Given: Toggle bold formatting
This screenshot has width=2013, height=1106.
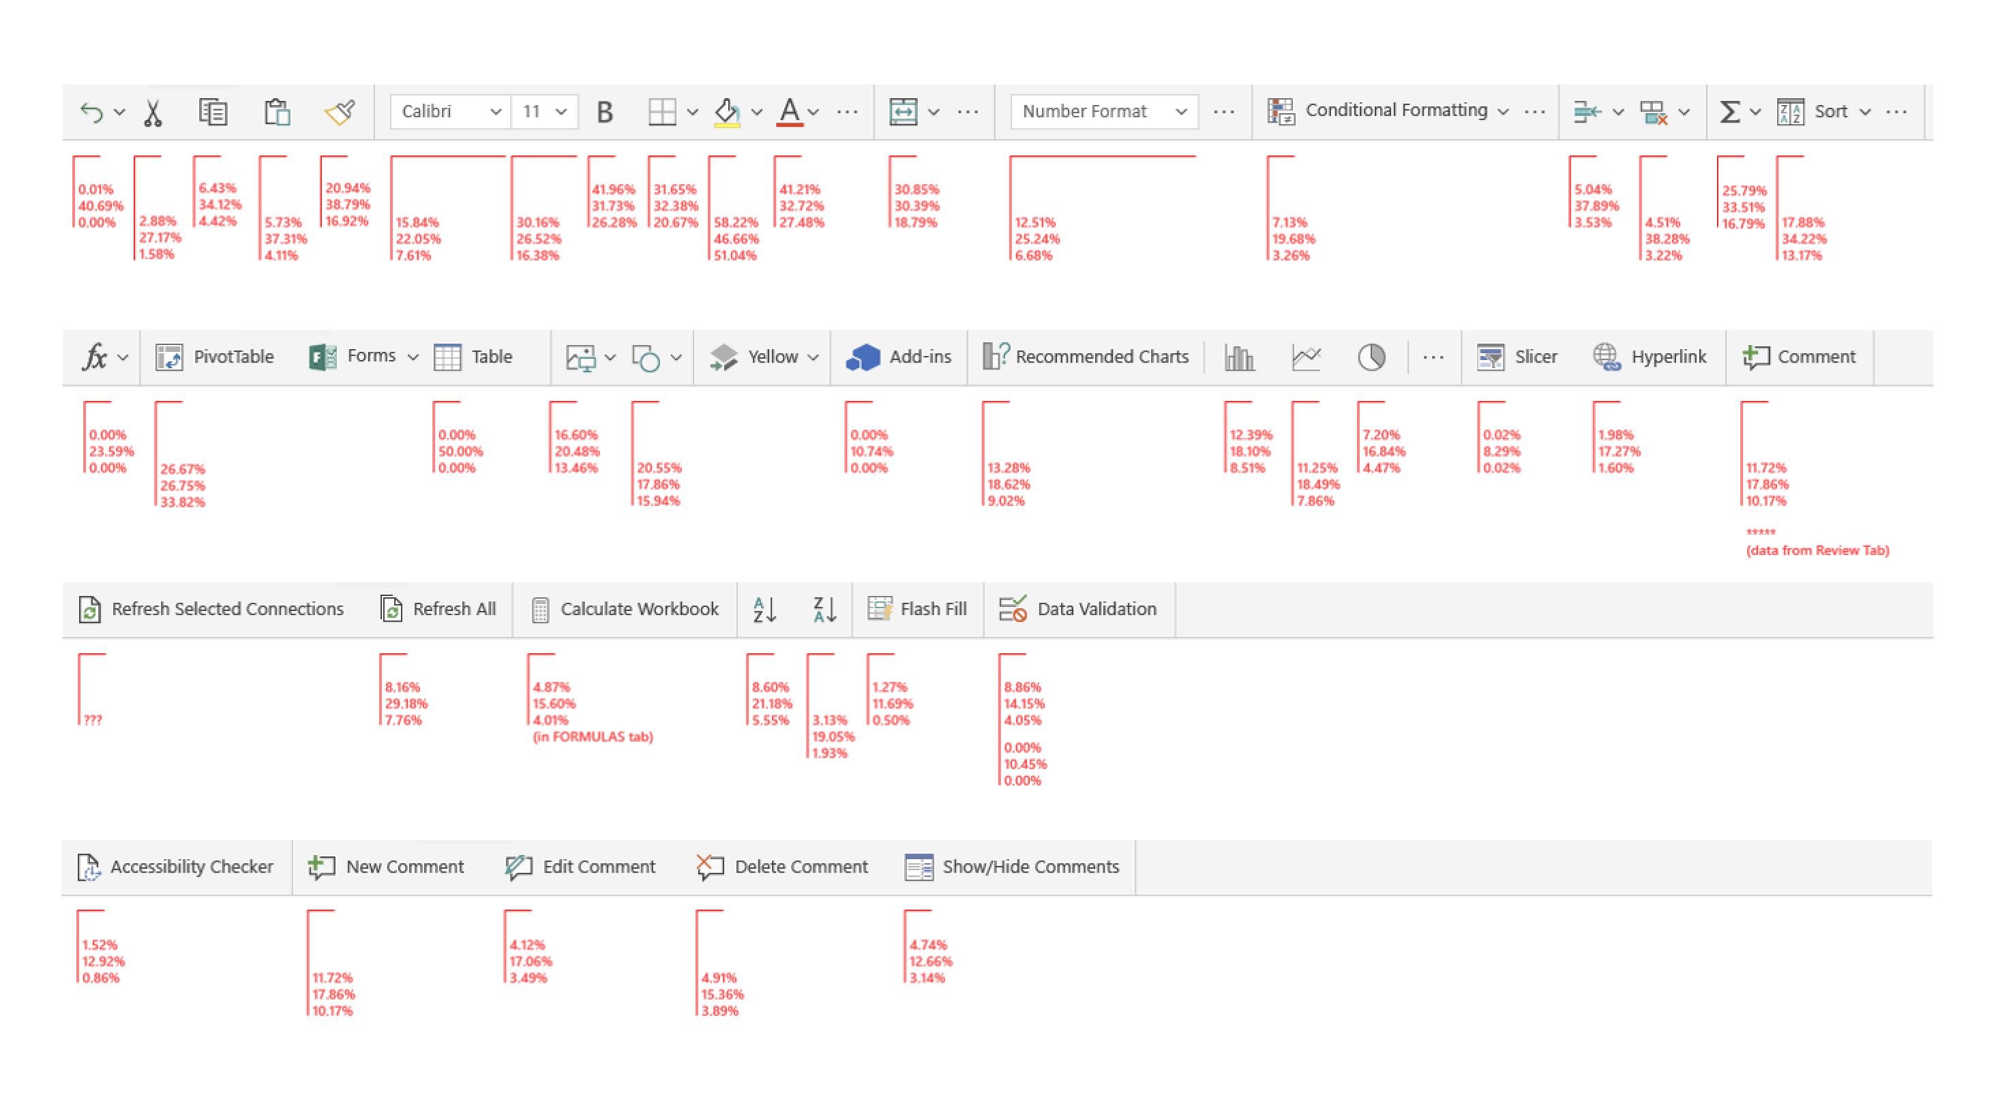Looking at the screenshot, I should [604, 112].
